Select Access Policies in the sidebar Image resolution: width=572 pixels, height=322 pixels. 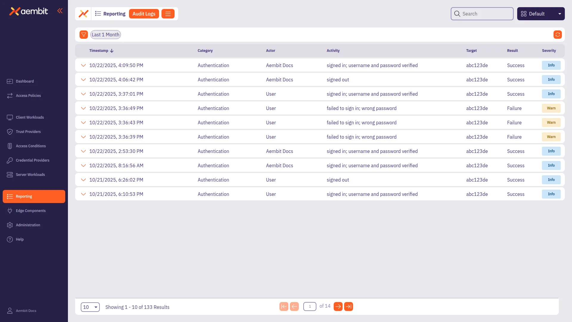[28, 95]
